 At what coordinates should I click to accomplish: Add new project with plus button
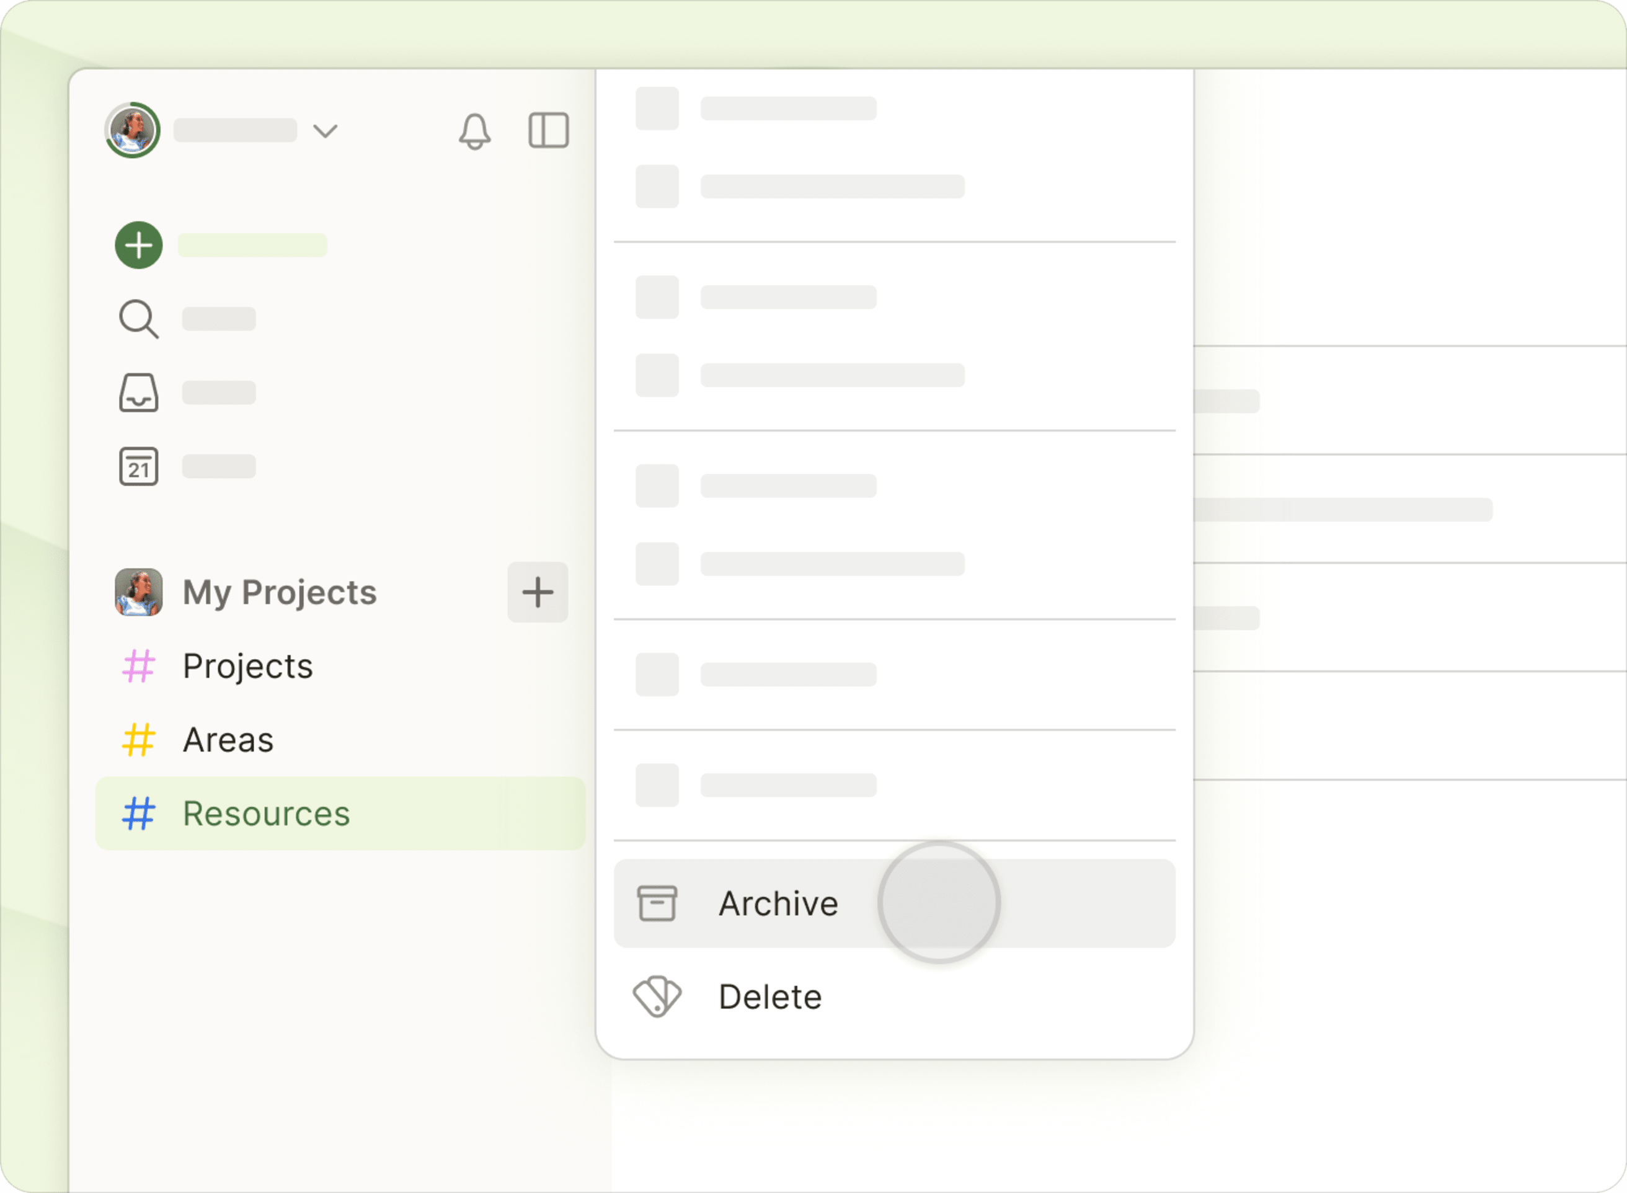pos(538,592)
